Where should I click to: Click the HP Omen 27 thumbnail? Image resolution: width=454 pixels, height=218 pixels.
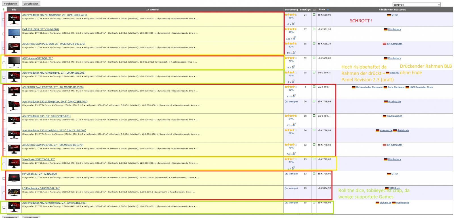point(14,178)
